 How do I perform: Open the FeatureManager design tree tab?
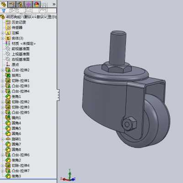(x=4, y=4)
